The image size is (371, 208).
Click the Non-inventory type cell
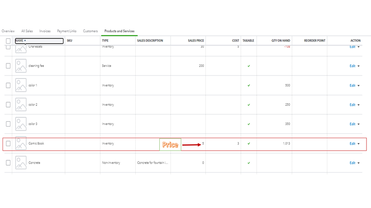pyautogui.click(x=111, y=163)
